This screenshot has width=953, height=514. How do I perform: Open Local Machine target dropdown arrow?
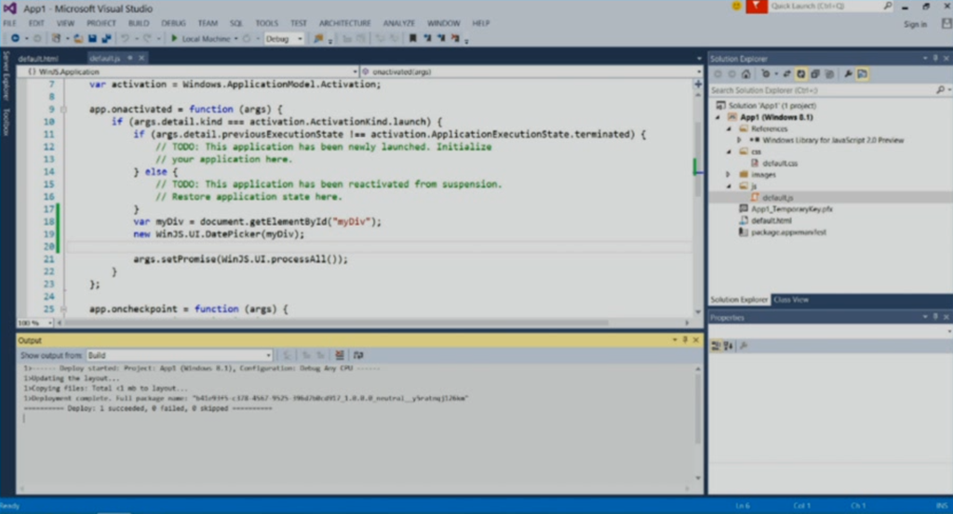pyautogui.click(x=235, y=39)
